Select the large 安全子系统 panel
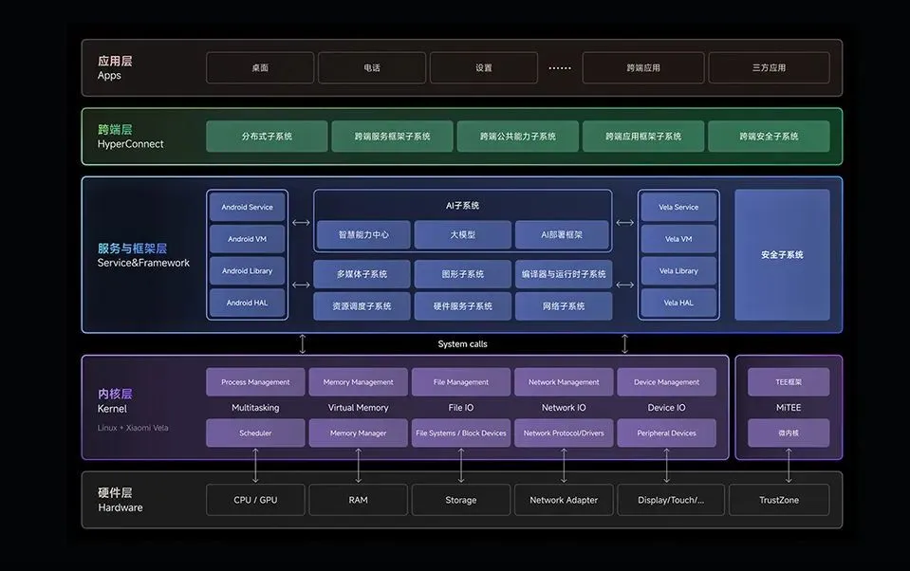 [x=782, y=255]
